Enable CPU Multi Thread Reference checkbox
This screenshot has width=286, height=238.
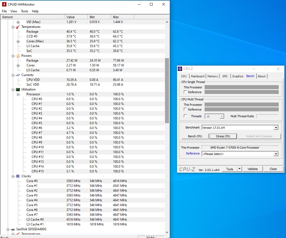click(185, 109)
